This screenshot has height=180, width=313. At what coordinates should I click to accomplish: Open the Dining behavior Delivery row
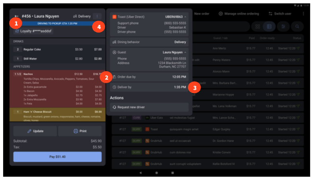click(149, 42)
